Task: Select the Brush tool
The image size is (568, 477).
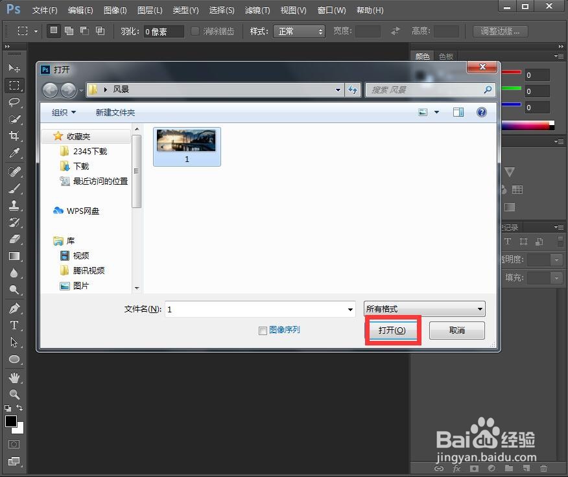Action: coord(14,189)
